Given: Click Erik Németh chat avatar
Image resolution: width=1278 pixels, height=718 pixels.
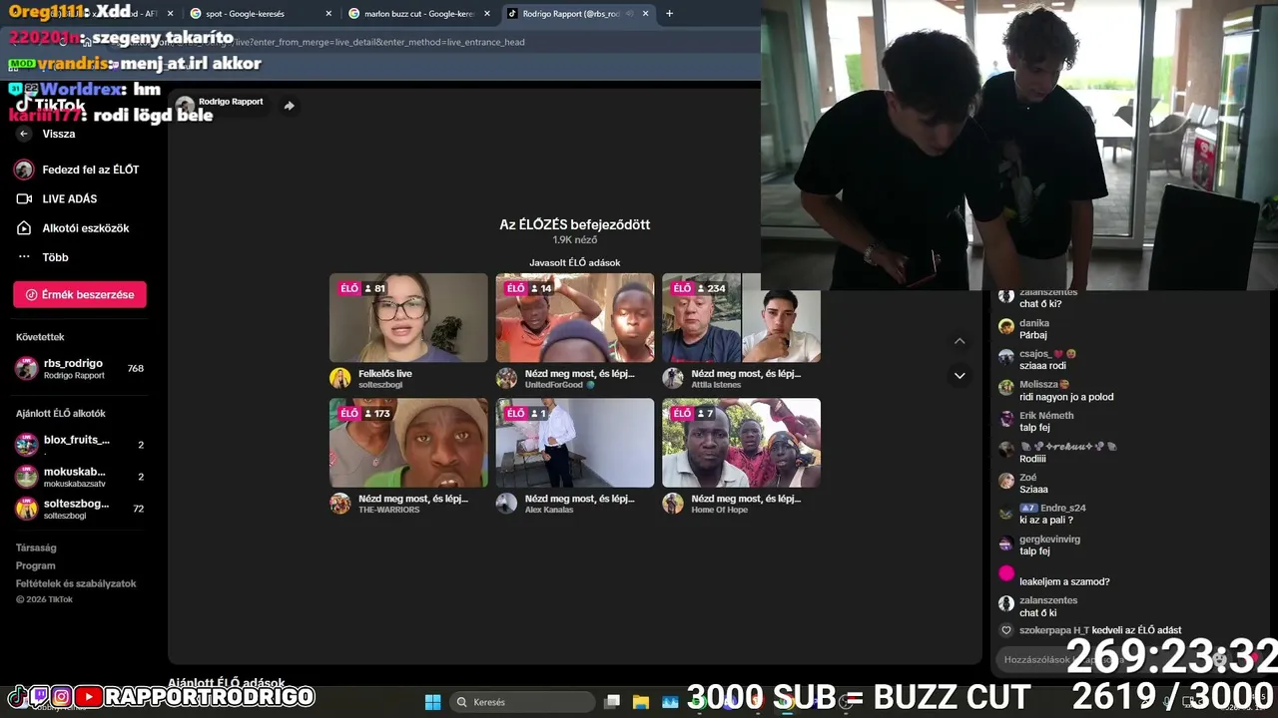Looking at the screenshot, I should (1006, 419).
